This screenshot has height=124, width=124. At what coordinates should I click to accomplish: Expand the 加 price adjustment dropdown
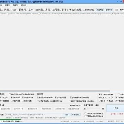pos(104,97)
